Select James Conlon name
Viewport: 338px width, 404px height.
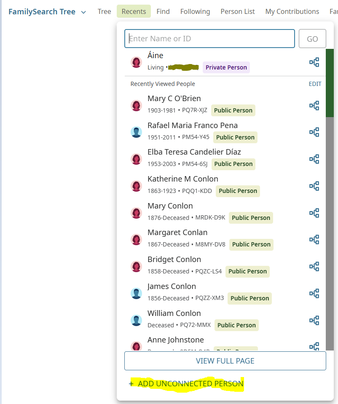(x=172, y=286)
